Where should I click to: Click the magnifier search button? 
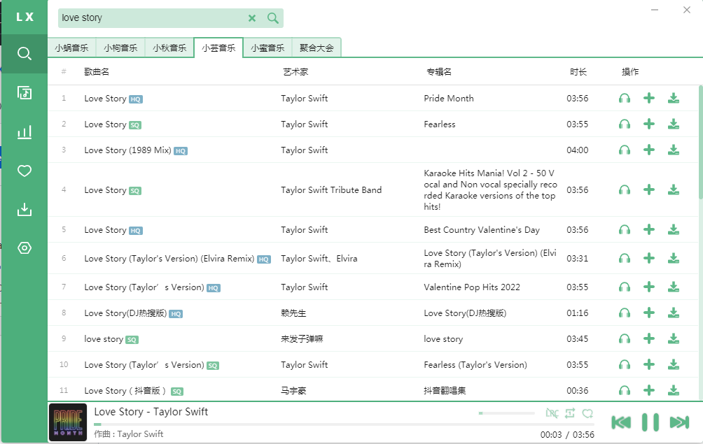(272, 18)
